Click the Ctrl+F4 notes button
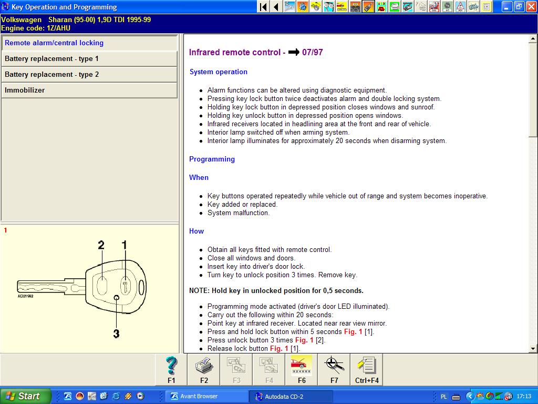Image resolution: width=538 pixels, height=404 pixels. (367, 370)
